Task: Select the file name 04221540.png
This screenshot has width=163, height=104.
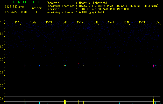Action: tap(14, 7)
